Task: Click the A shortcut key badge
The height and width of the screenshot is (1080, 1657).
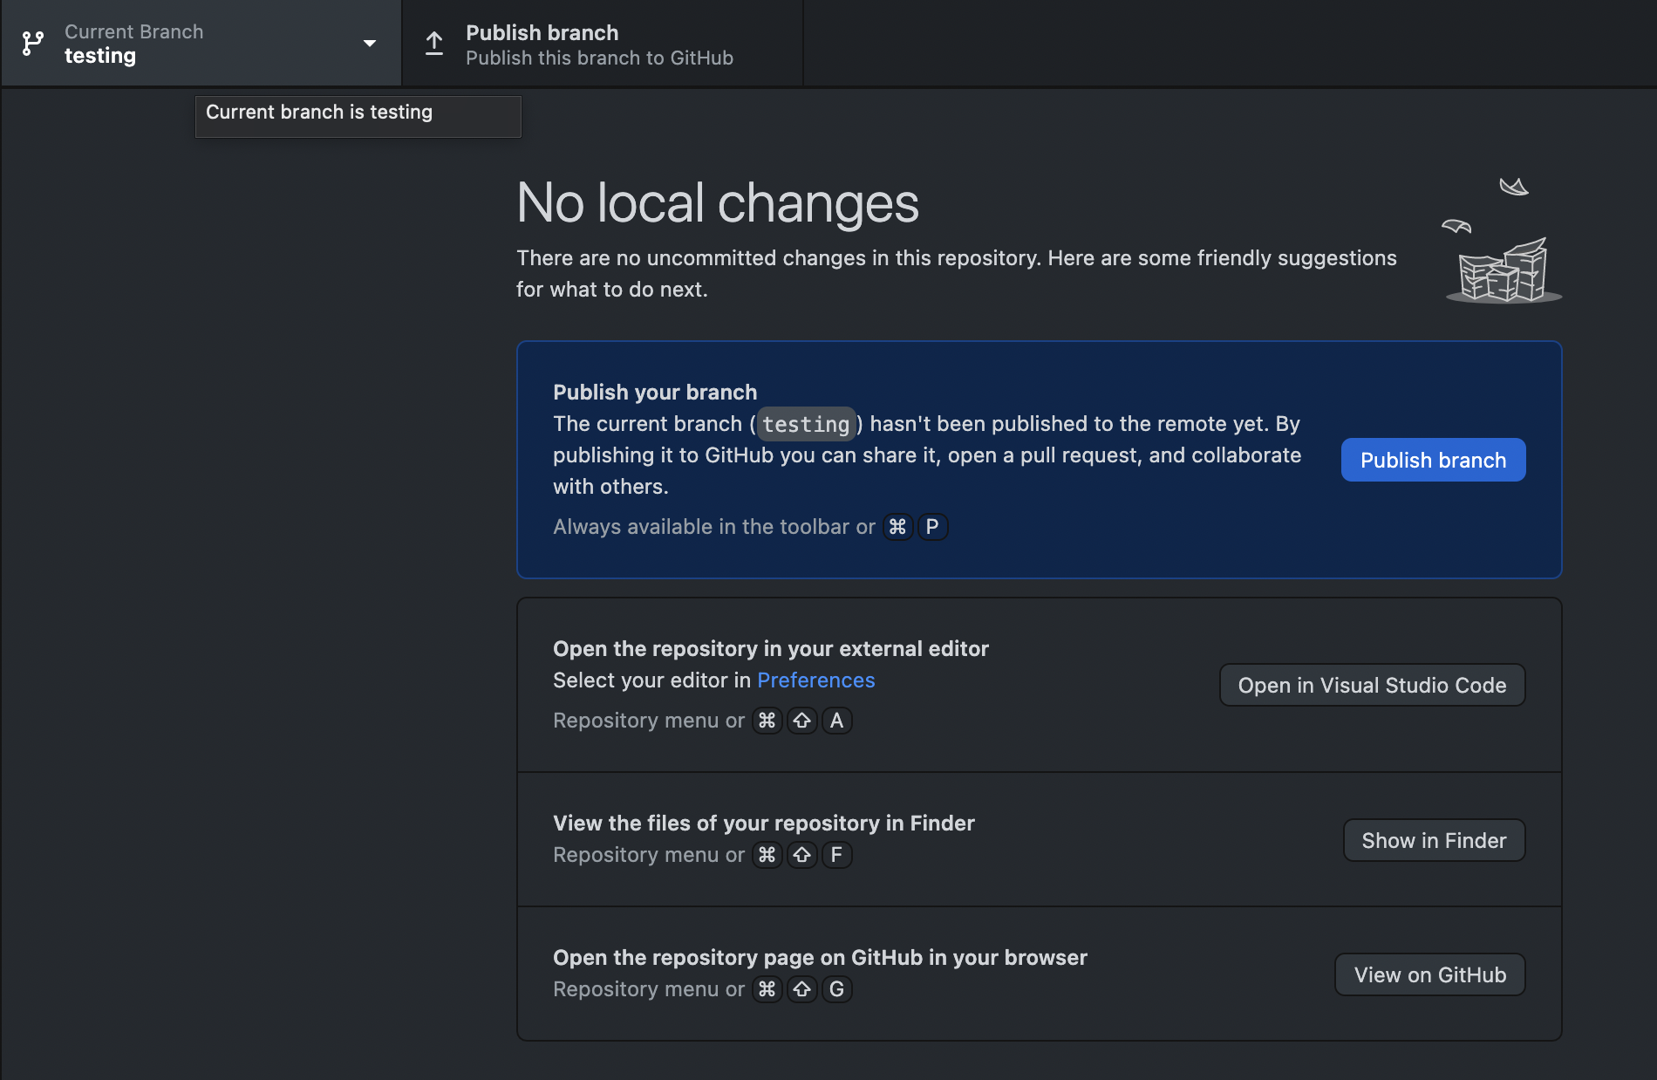Action: 836,721
